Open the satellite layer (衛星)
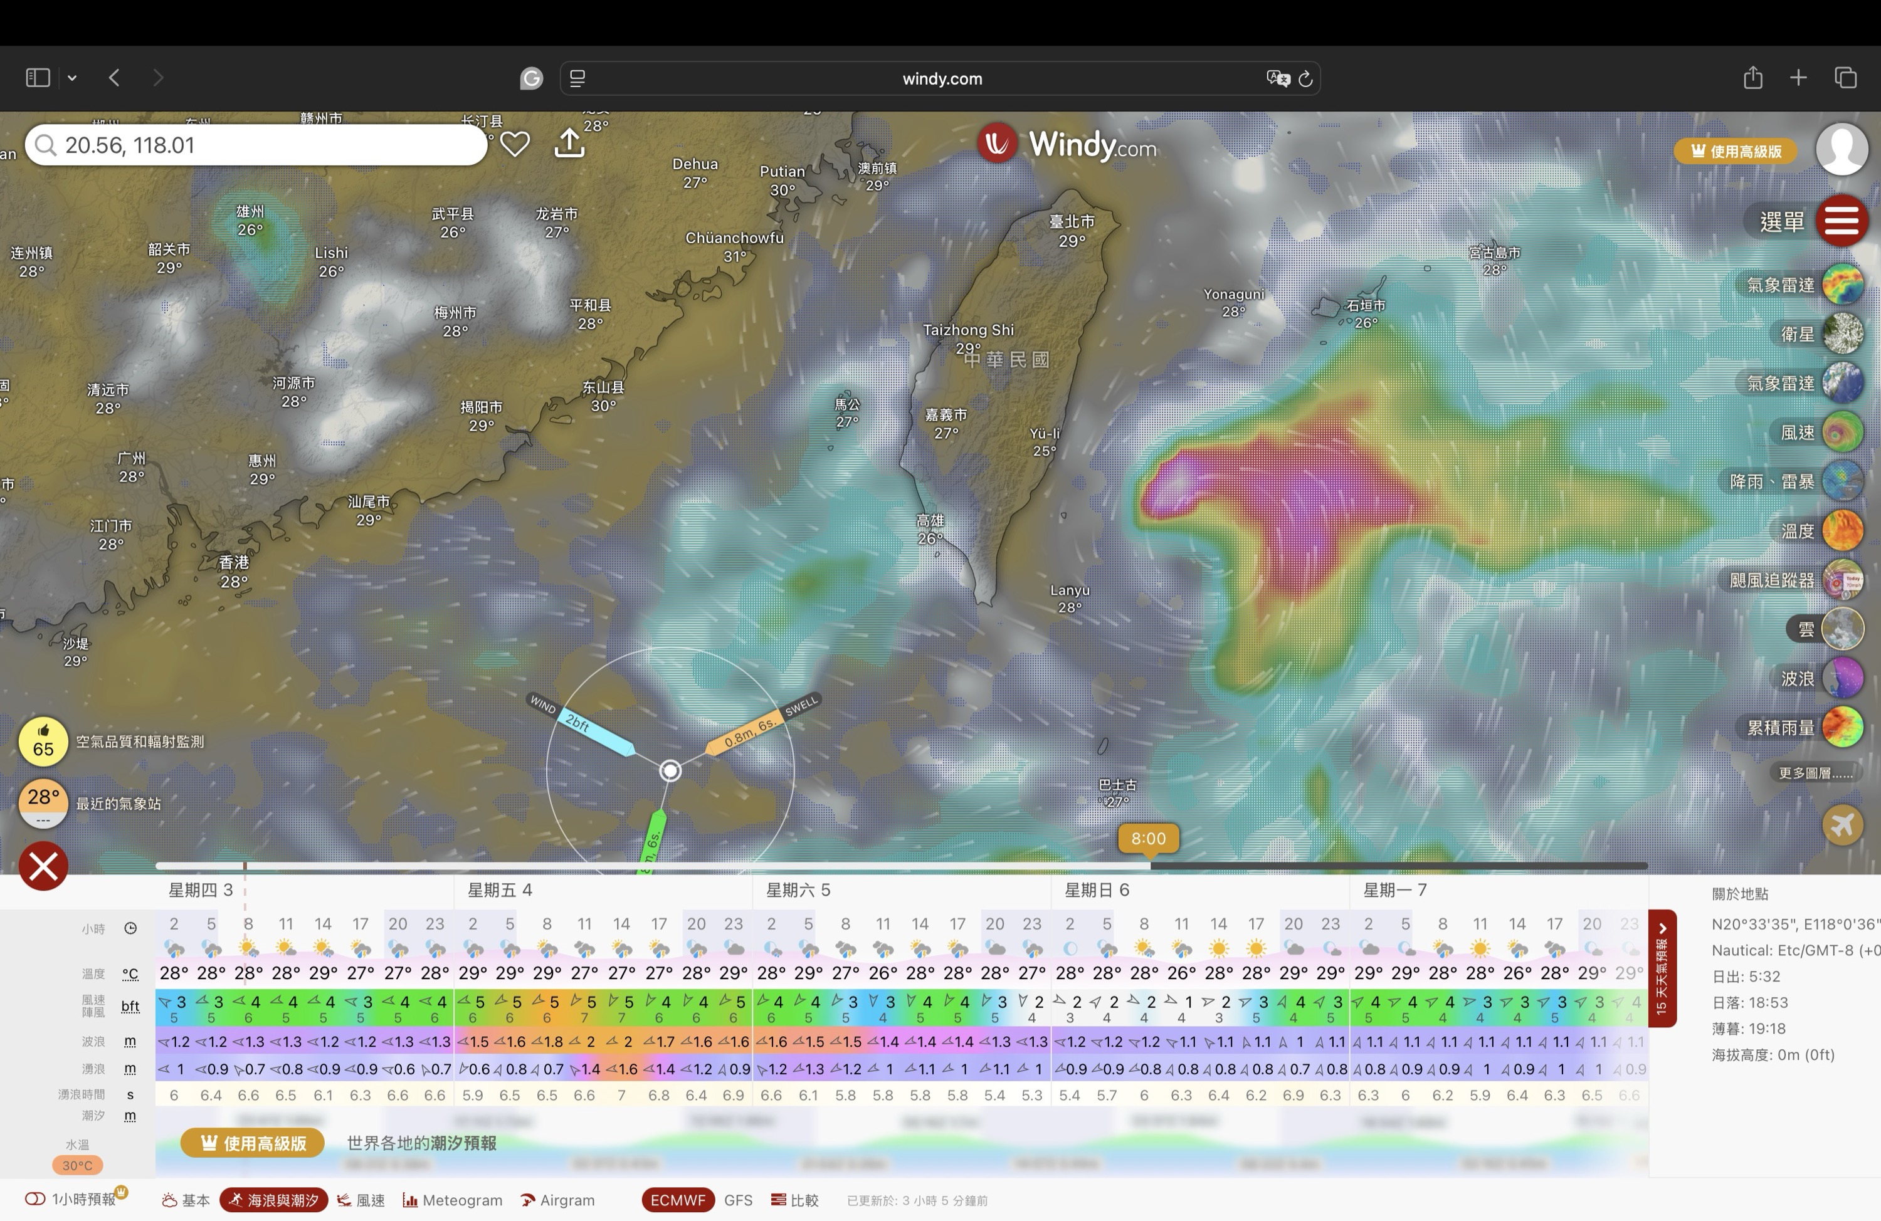Screen dimensions: 1881x1221 click(1842, 333)
